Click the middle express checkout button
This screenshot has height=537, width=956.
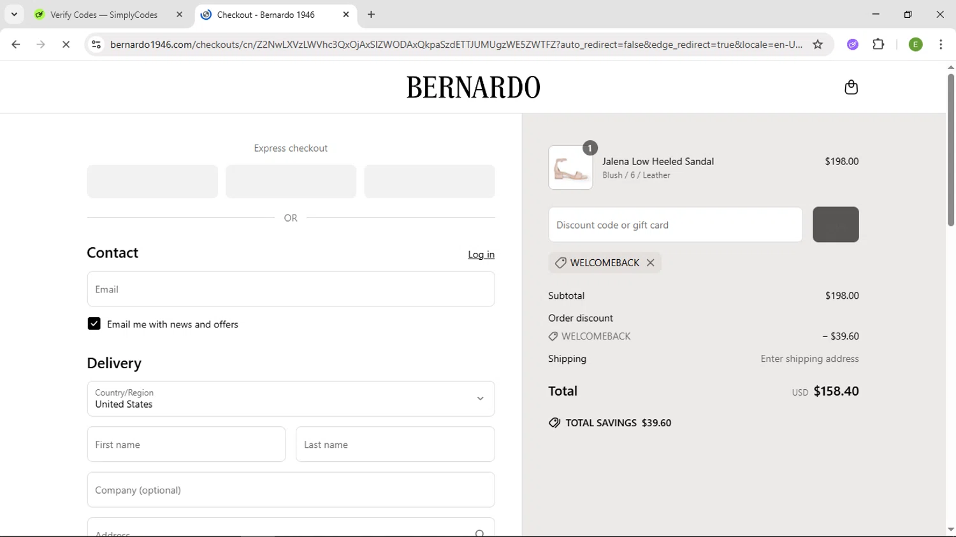(291, 182)
